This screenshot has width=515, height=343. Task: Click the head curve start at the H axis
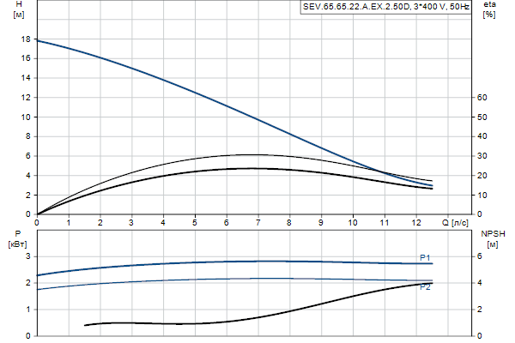coord(38,41)
